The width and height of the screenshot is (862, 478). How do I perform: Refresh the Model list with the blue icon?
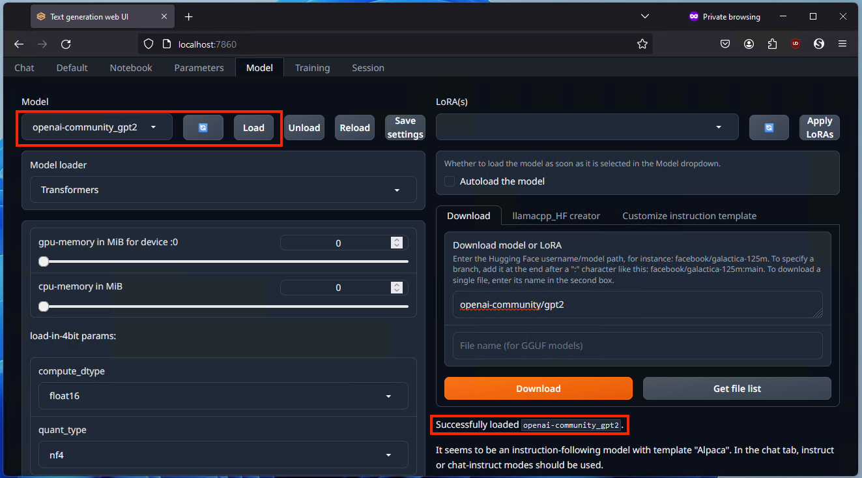point(203,128)
